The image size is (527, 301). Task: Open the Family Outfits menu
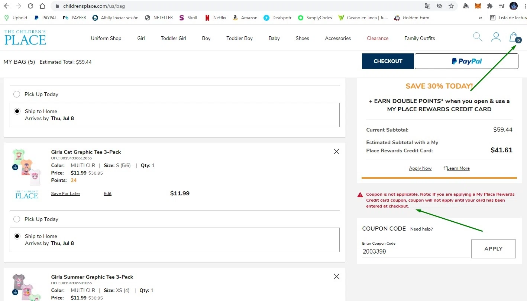tap(420, 38)
